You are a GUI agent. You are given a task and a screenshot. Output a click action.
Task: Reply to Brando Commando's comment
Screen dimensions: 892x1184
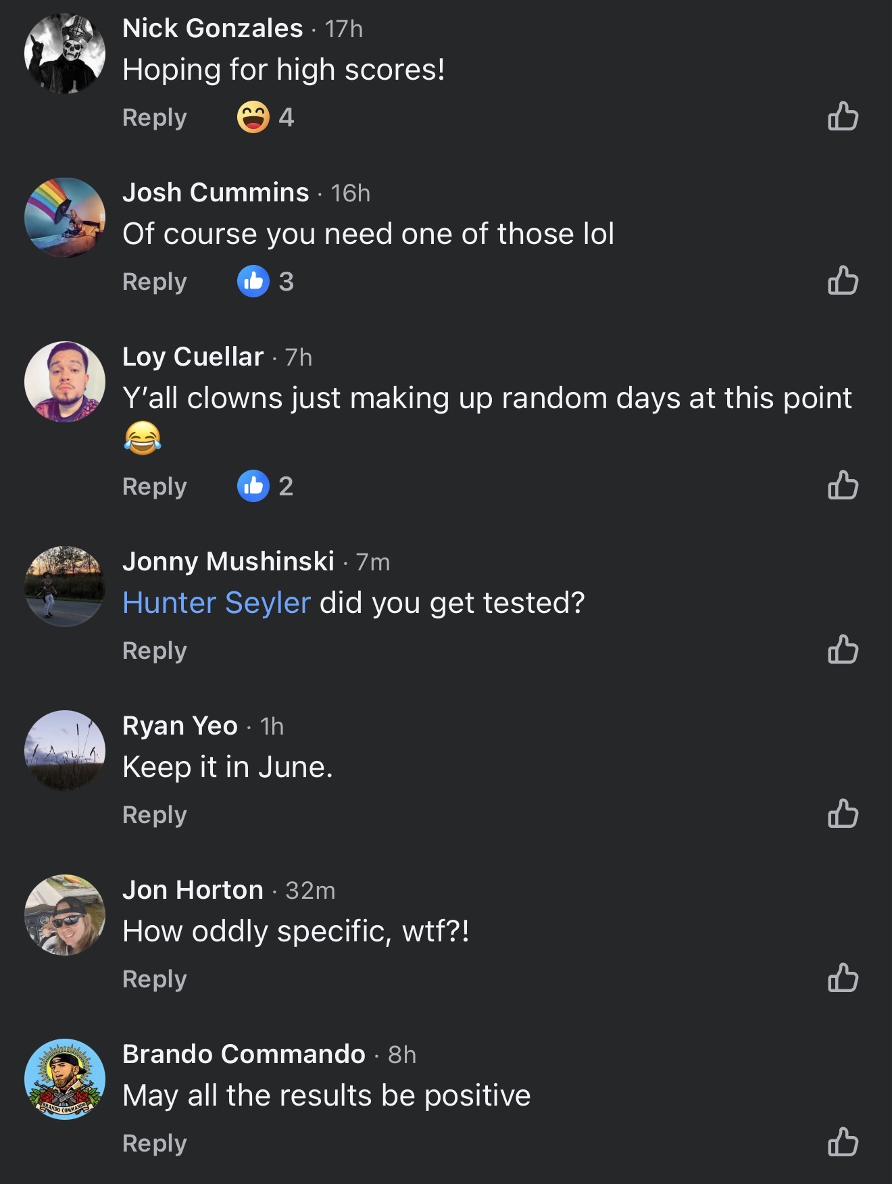(155, 1143)
